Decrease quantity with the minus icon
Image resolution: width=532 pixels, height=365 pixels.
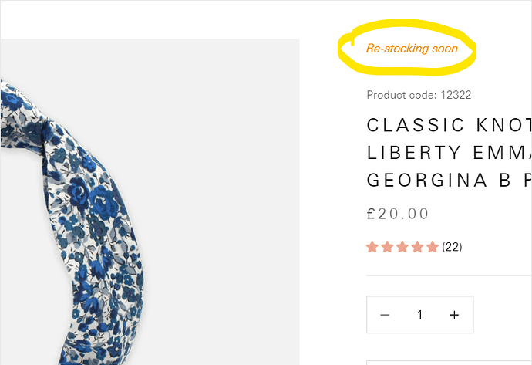(385, 315)
